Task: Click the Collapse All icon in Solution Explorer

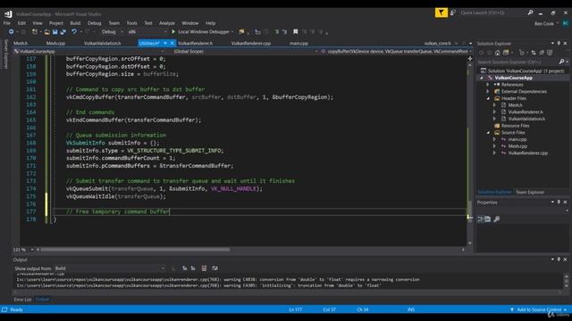Action: (542, 53)
